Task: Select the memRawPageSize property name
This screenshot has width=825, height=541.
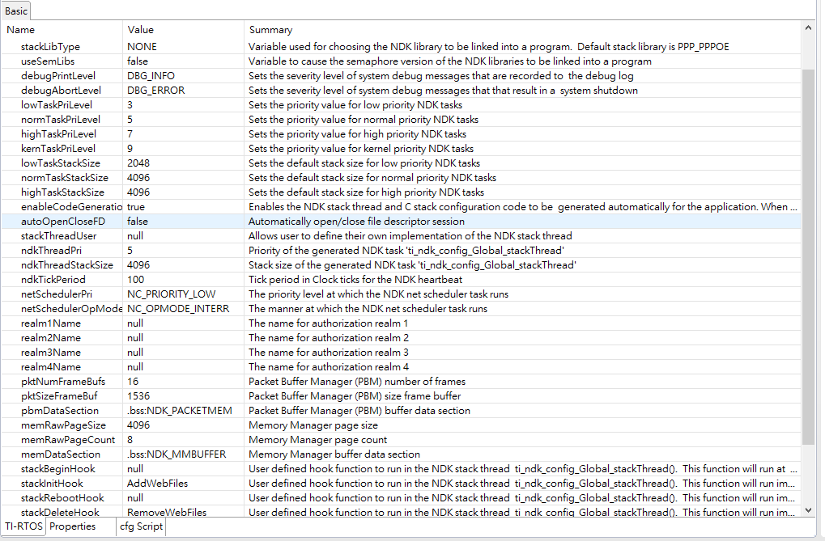Action: (64, 425)
